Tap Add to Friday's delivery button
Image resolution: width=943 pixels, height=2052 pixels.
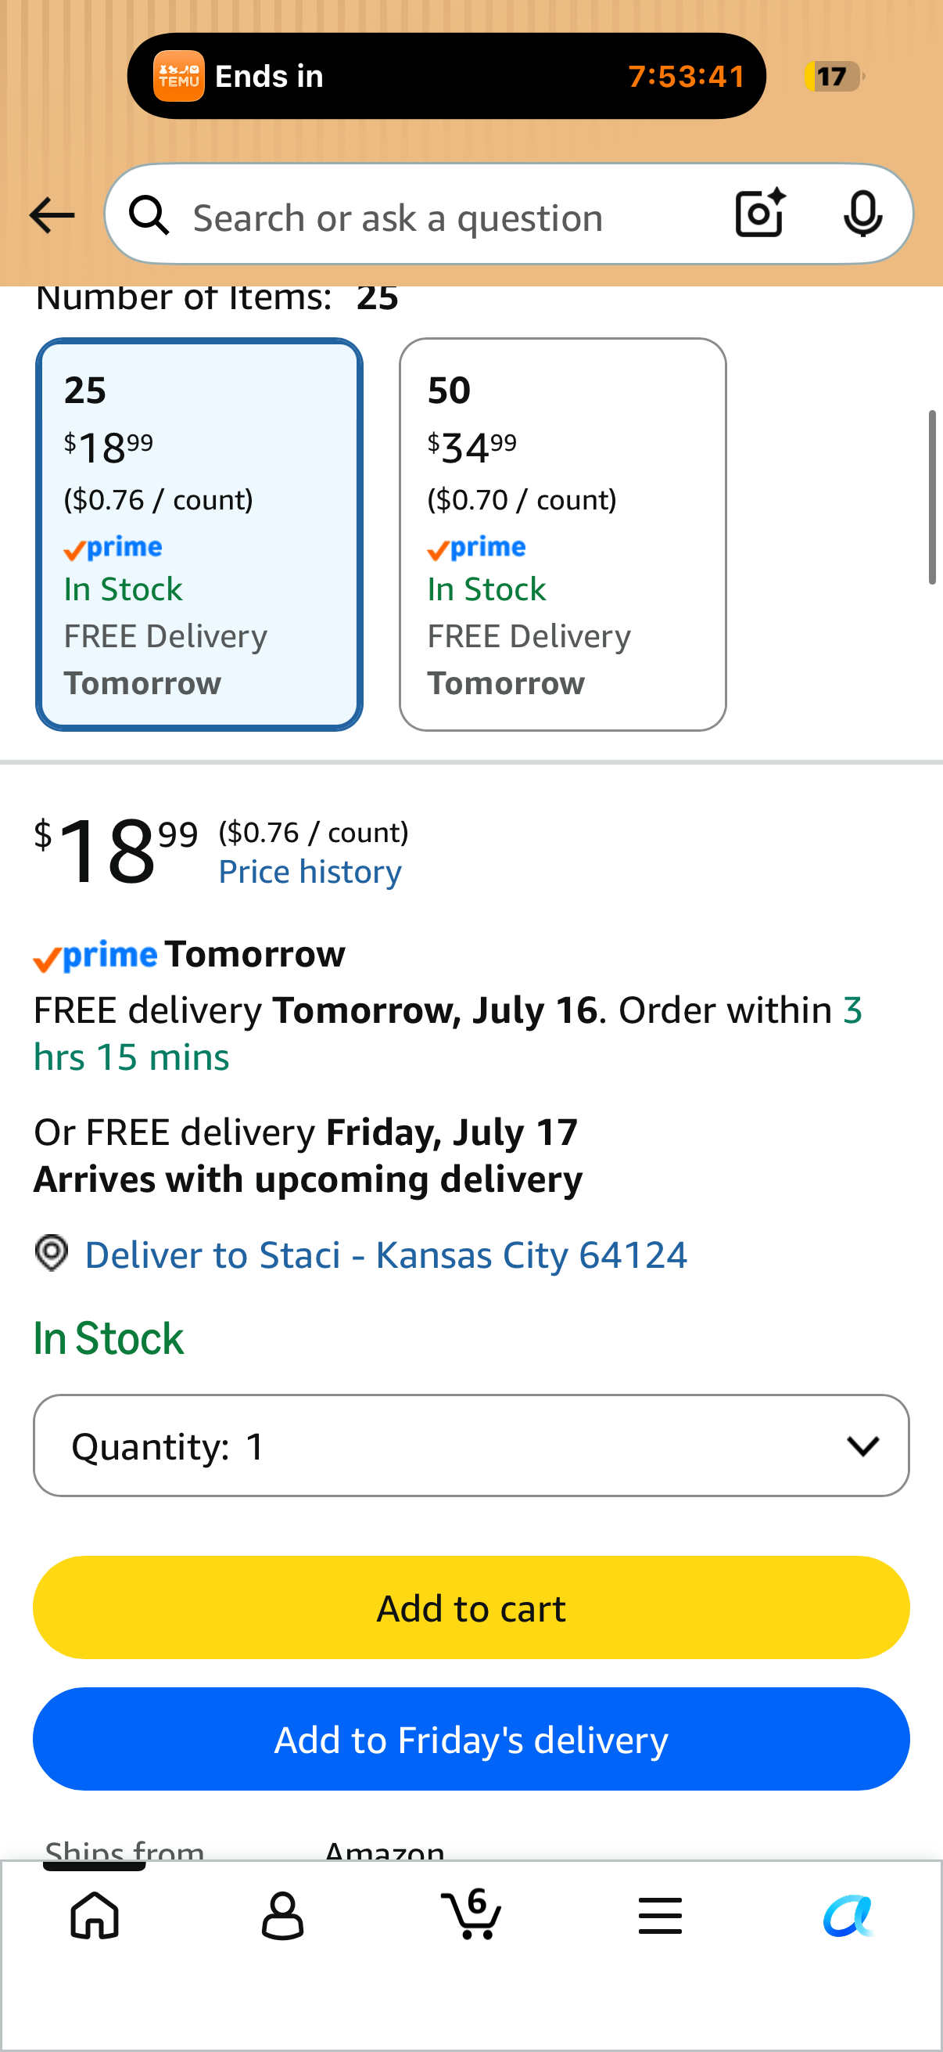pos(471,1739)
